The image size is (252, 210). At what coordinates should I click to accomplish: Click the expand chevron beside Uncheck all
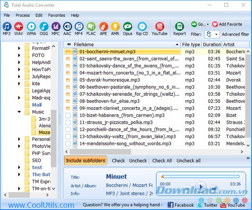pyautogui.click(x=248, y=158)
